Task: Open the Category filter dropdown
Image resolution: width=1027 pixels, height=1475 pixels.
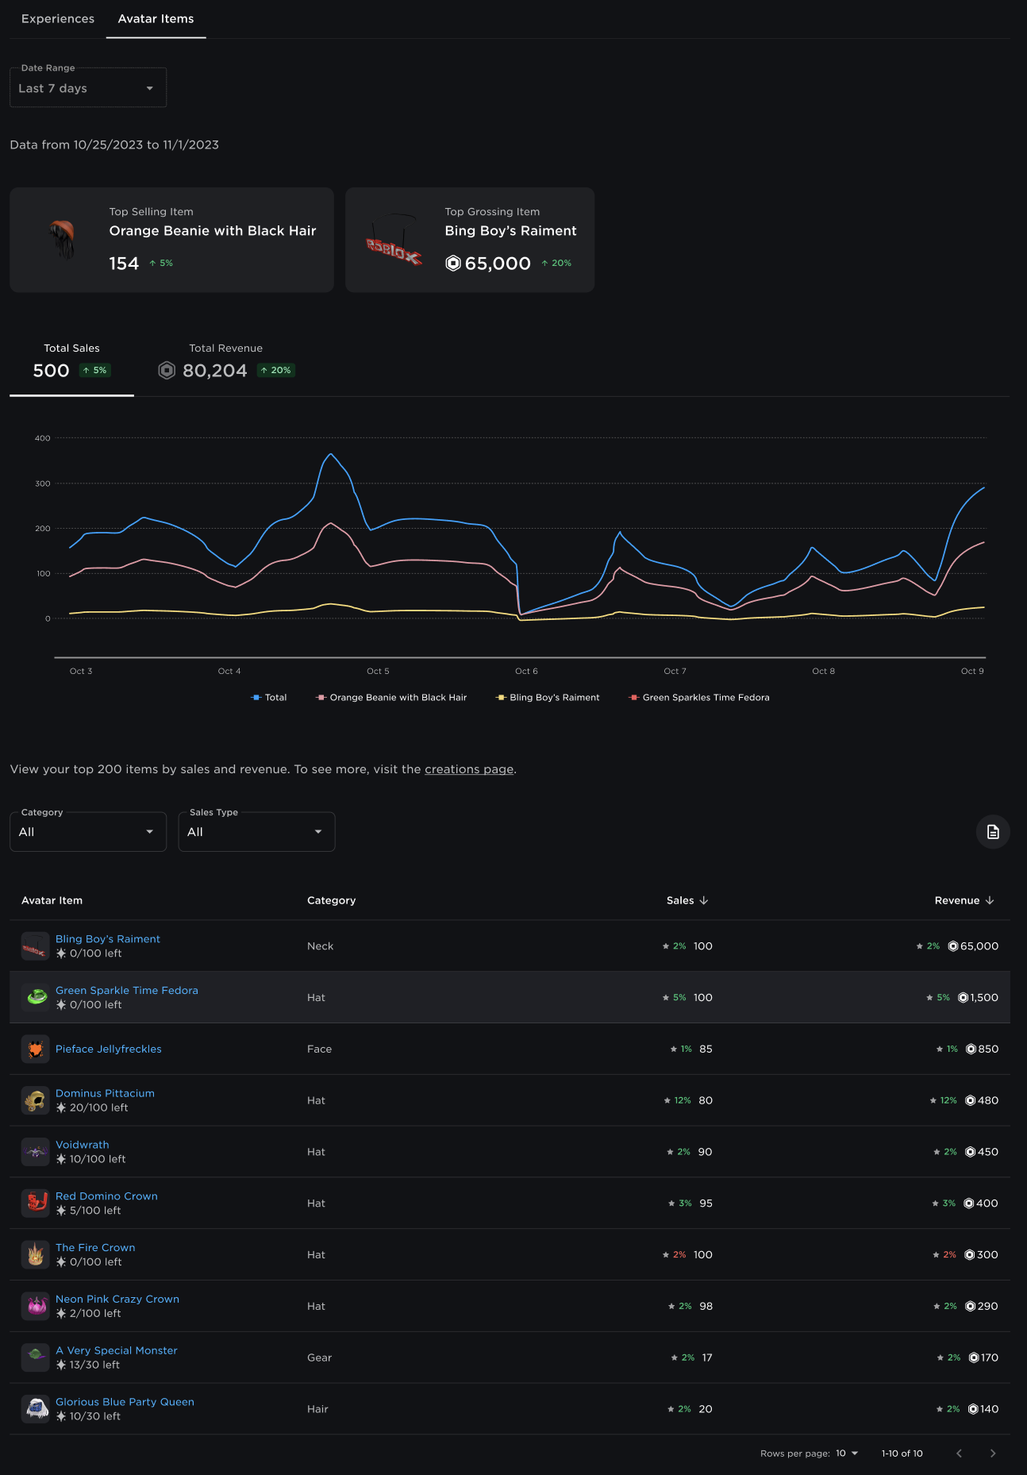Action: tap(87, 832)
